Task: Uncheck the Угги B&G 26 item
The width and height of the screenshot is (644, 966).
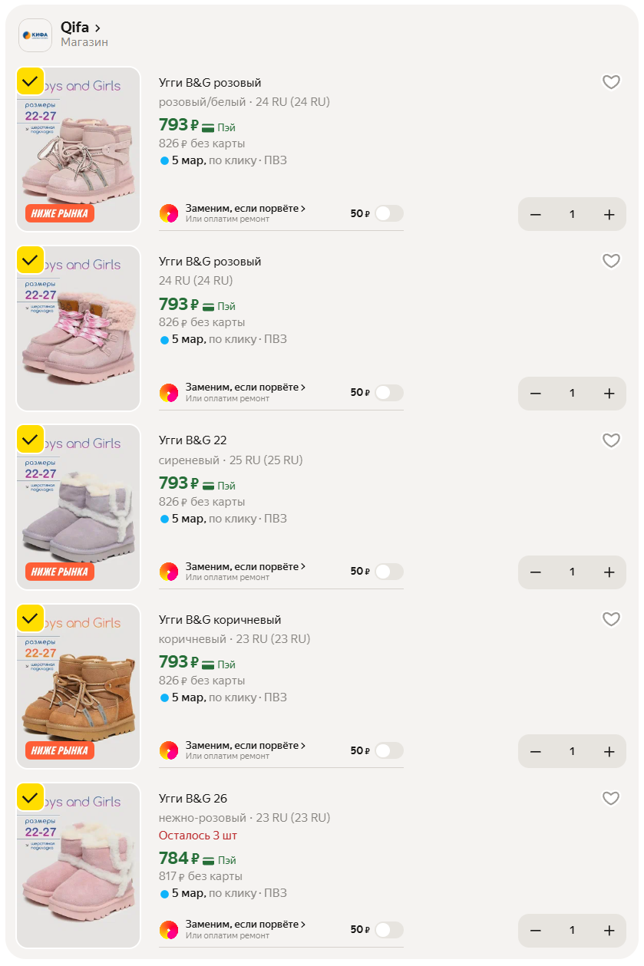Action: coord(30,797)
